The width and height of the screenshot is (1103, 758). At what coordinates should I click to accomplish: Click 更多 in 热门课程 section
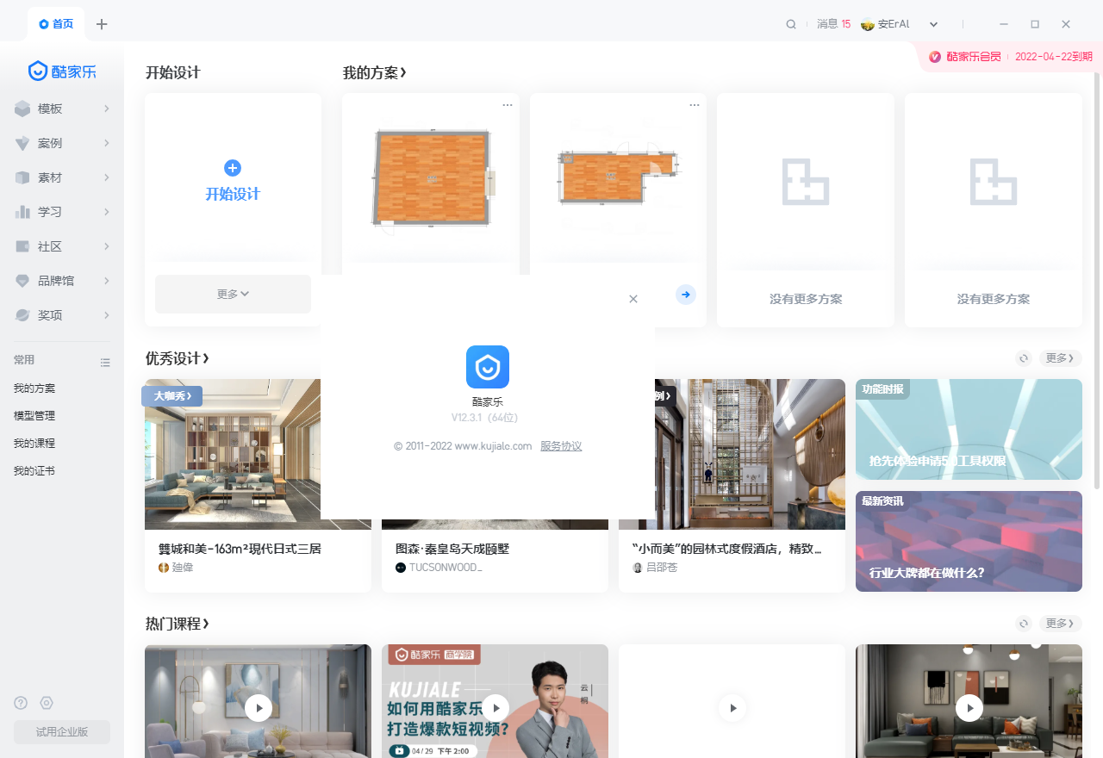(x=1060, y=624)
